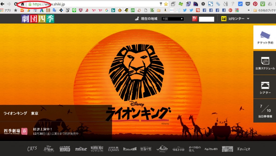
Task: Open the black gear extension icon
Action: 203,4
